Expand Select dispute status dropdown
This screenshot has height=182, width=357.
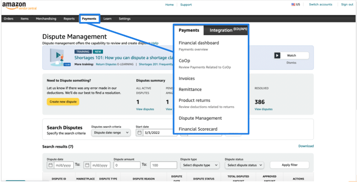[244, 165]
